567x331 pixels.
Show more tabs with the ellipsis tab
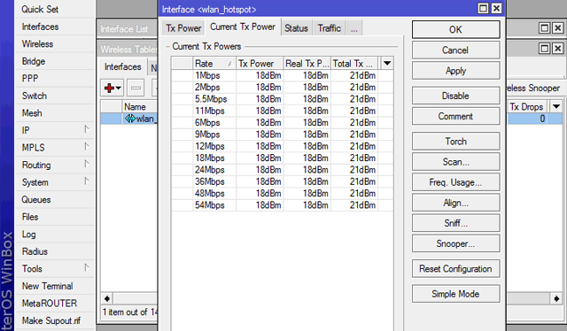[x=354, y=28]
